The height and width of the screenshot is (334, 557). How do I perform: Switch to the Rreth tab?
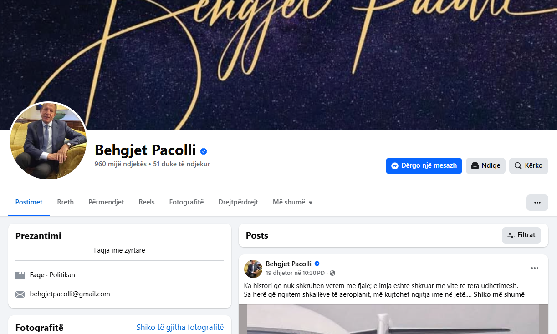tap(66, 202)
